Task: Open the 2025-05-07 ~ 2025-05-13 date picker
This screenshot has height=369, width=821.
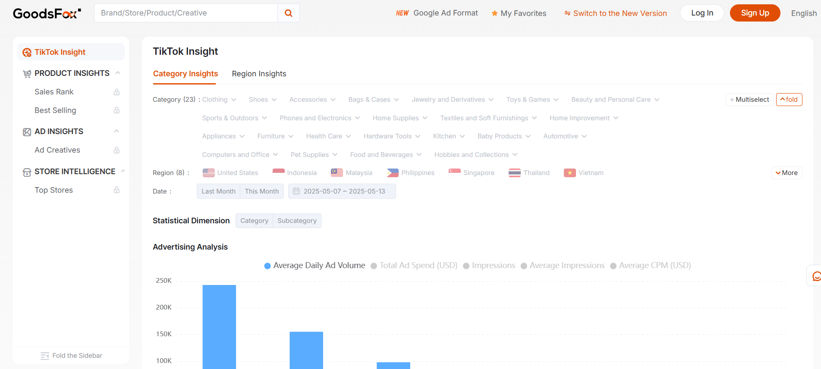Action: (342, 191)
